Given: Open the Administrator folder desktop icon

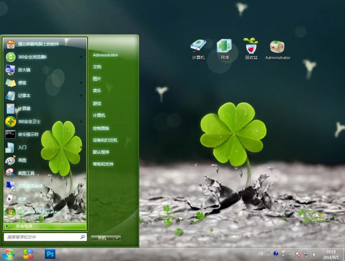Looking at the screenshot, I should tap(277, 48).
